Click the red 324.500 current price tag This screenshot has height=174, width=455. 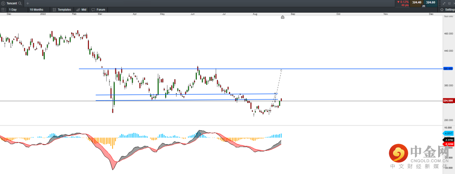click(448, 101)
